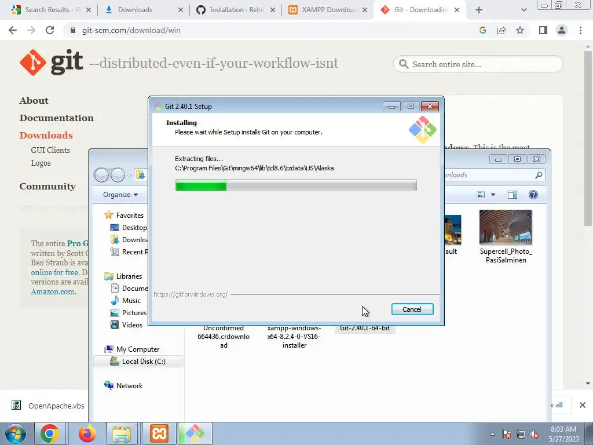Open the Amazon.com link
This screenshot has height=445, width=593.
click(53, 292)
